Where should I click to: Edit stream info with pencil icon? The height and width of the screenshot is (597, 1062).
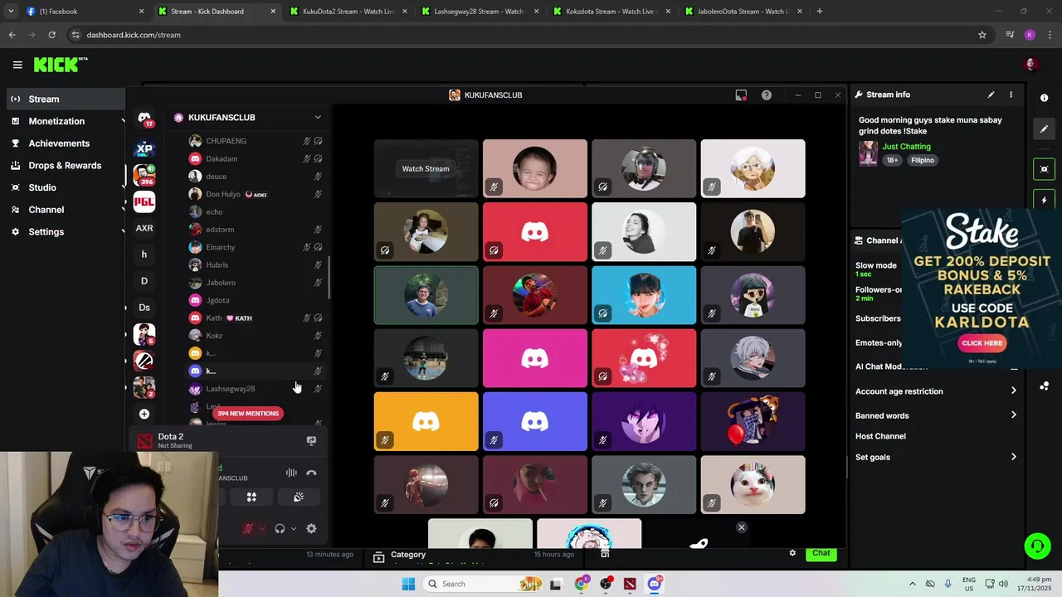pyautogui.click(x=991, y=95)
